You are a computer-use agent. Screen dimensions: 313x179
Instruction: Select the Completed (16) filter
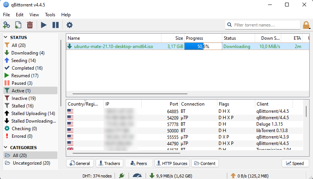click(x=30, y=68)
